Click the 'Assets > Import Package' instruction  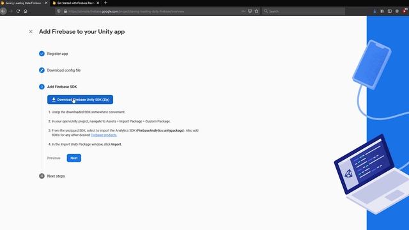click(x=111, y=121)
